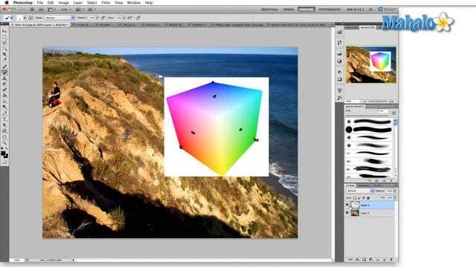Screen dimensions: 476x267
Task: Click the brush Size input field
Action: point(383,111)
